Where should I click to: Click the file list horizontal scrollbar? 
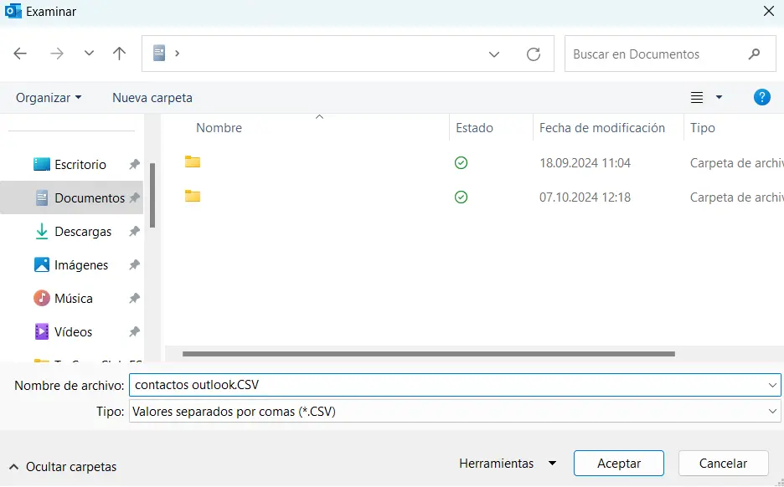point(429,354)
